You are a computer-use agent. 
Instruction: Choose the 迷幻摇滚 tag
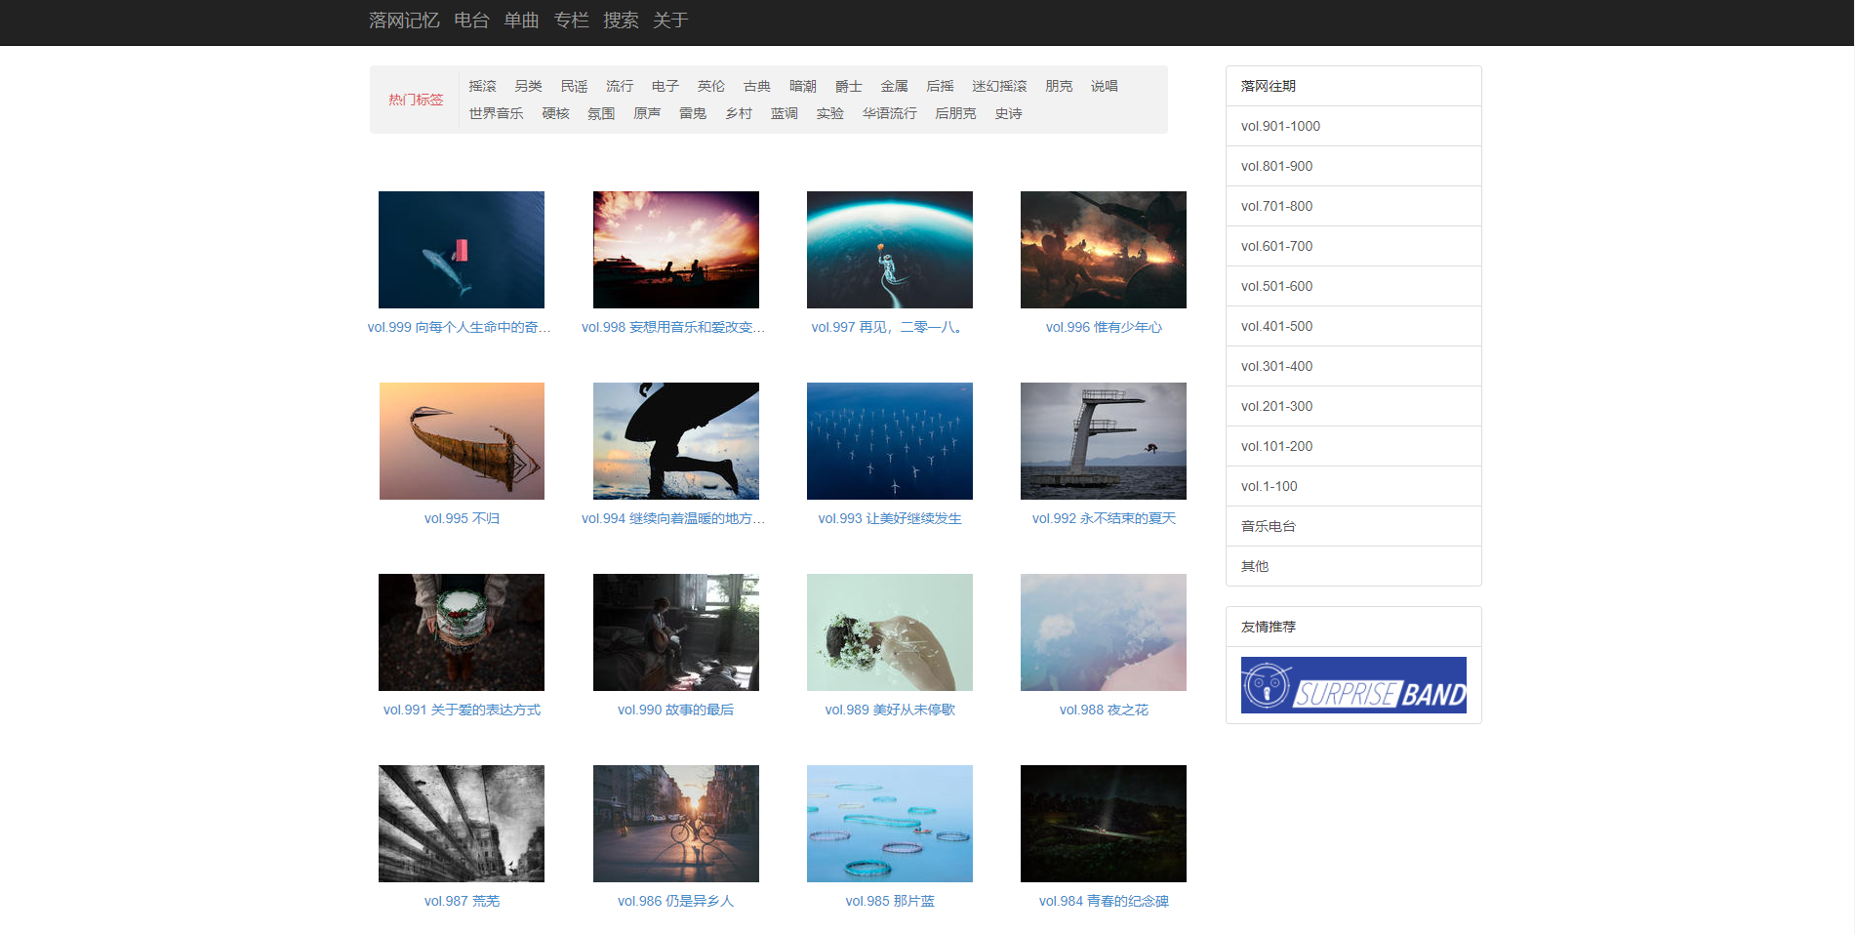click(999, 86)
